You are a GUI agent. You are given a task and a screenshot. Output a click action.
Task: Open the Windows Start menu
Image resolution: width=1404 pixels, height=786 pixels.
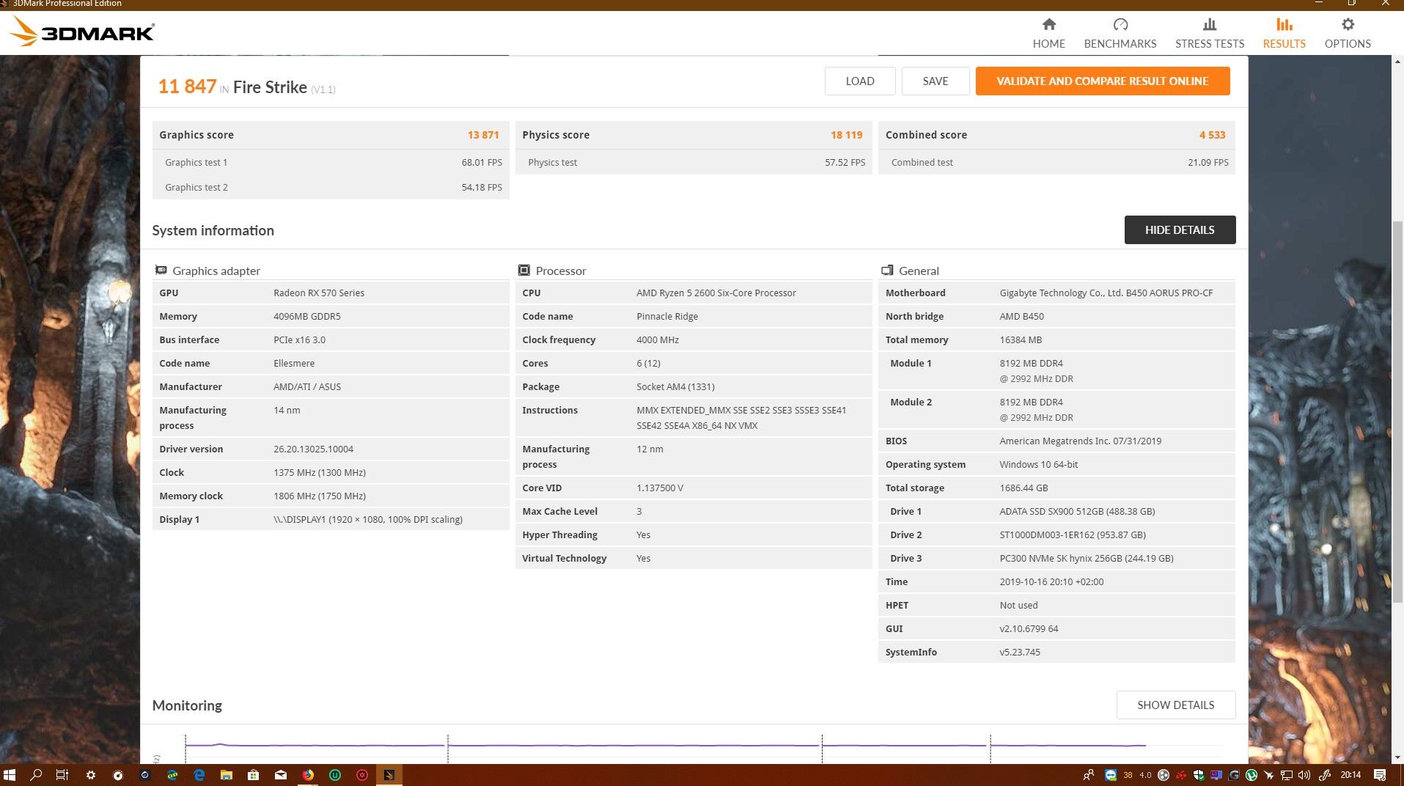pyautogui.click(x=10, y=775)
